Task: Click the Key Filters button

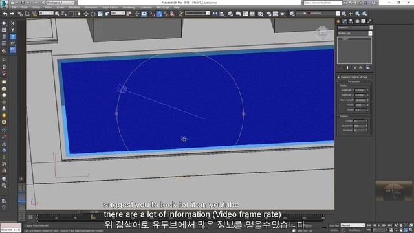Action: (354, 230)
